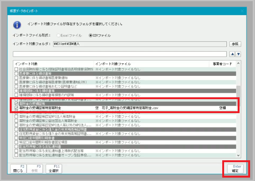Check 寄附金の受領証等認定NPO法人等寄附金 checkbox

16,117
